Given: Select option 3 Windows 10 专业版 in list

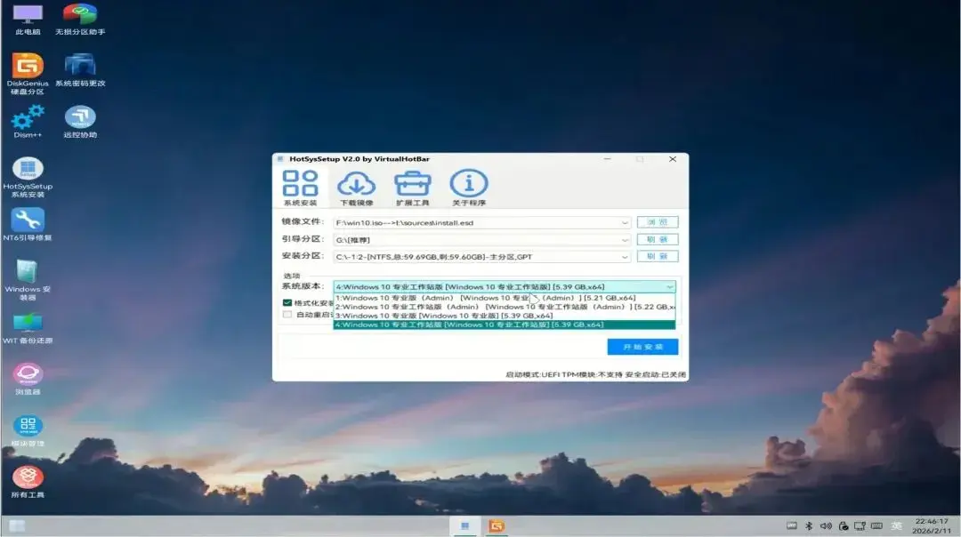Looking at the screenshot, I should pos(445,316).
